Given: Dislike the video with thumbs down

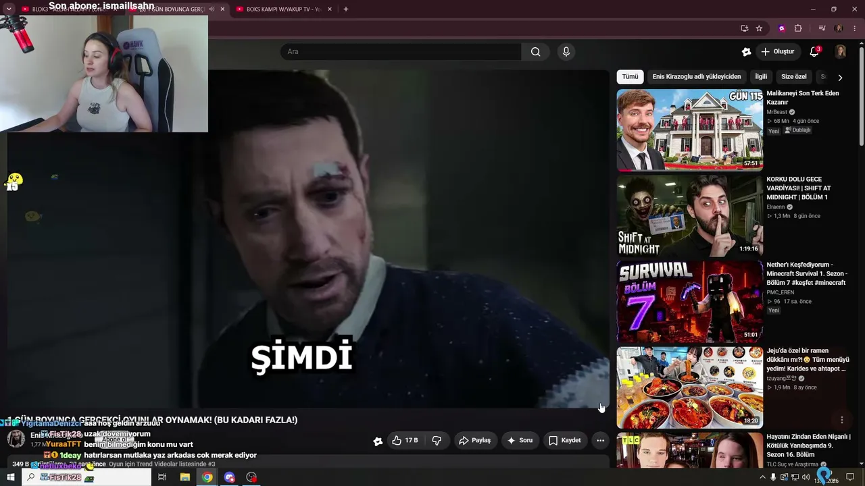Looking at the screenshot, I should (437, 441).
